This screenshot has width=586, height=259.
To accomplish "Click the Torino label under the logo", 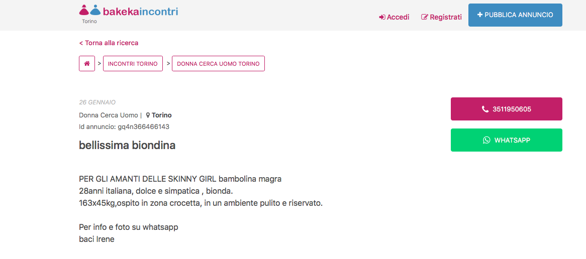I will click(89, 22).
